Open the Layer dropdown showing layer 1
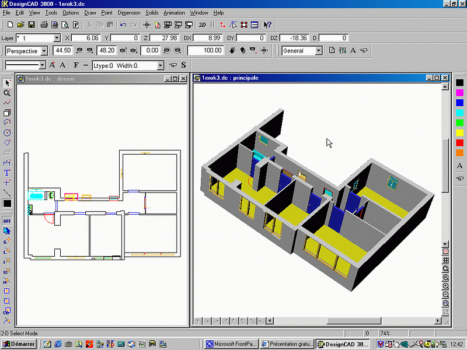 [57, 37]
